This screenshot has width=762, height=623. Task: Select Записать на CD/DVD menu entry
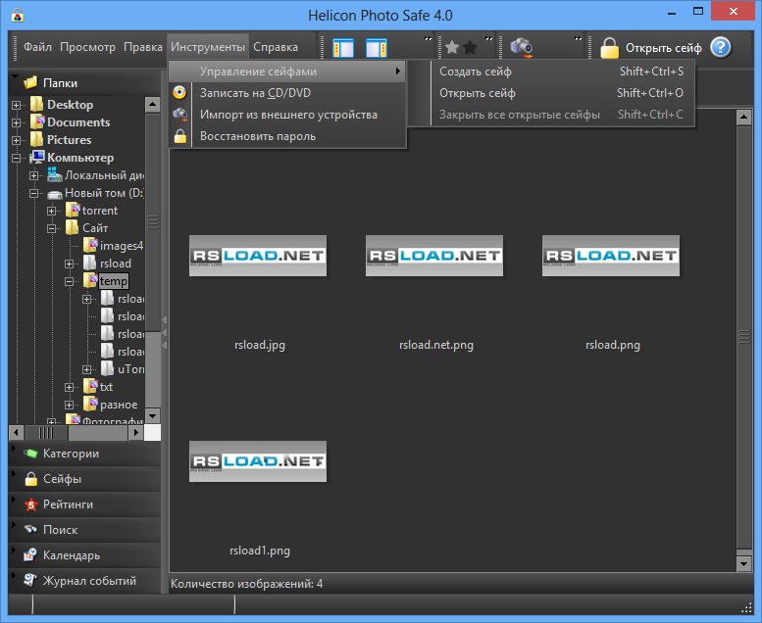287,93
